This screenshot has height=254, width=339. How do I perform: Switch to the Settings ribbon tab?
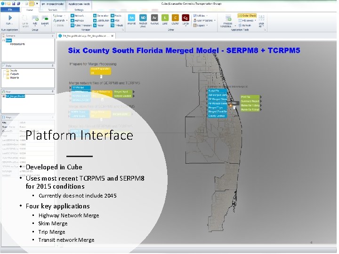click(x=79, y=10)
